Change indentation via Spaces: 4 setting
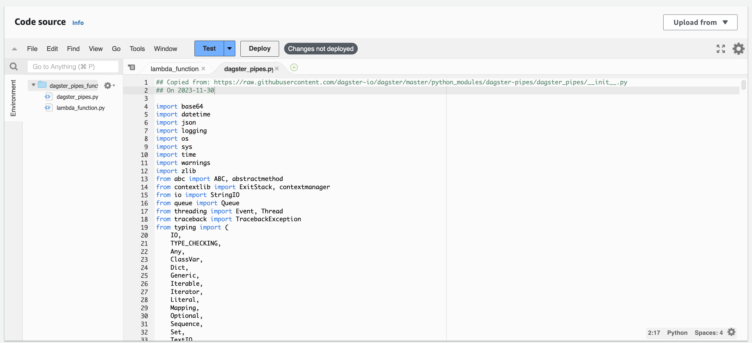 (708, 333)
